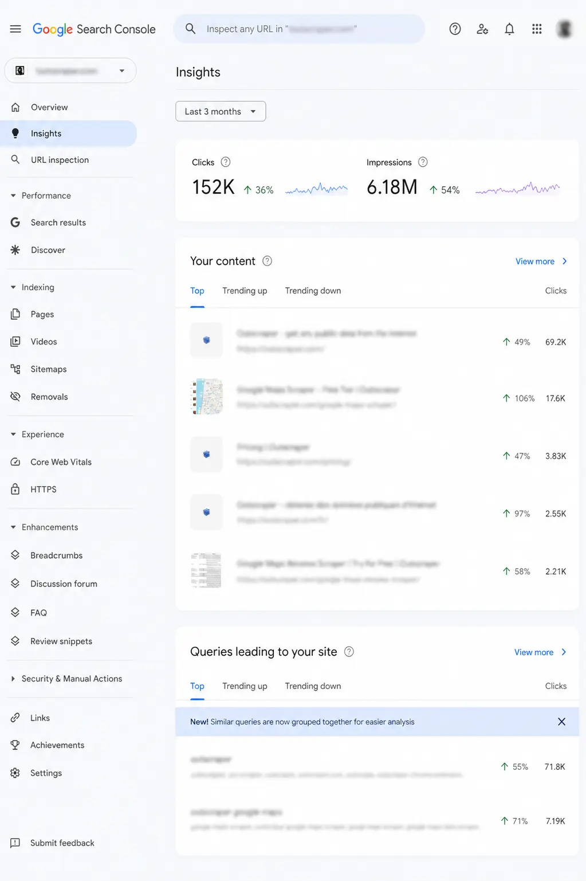Click the Inspect any URL search field

click(300, 29)
